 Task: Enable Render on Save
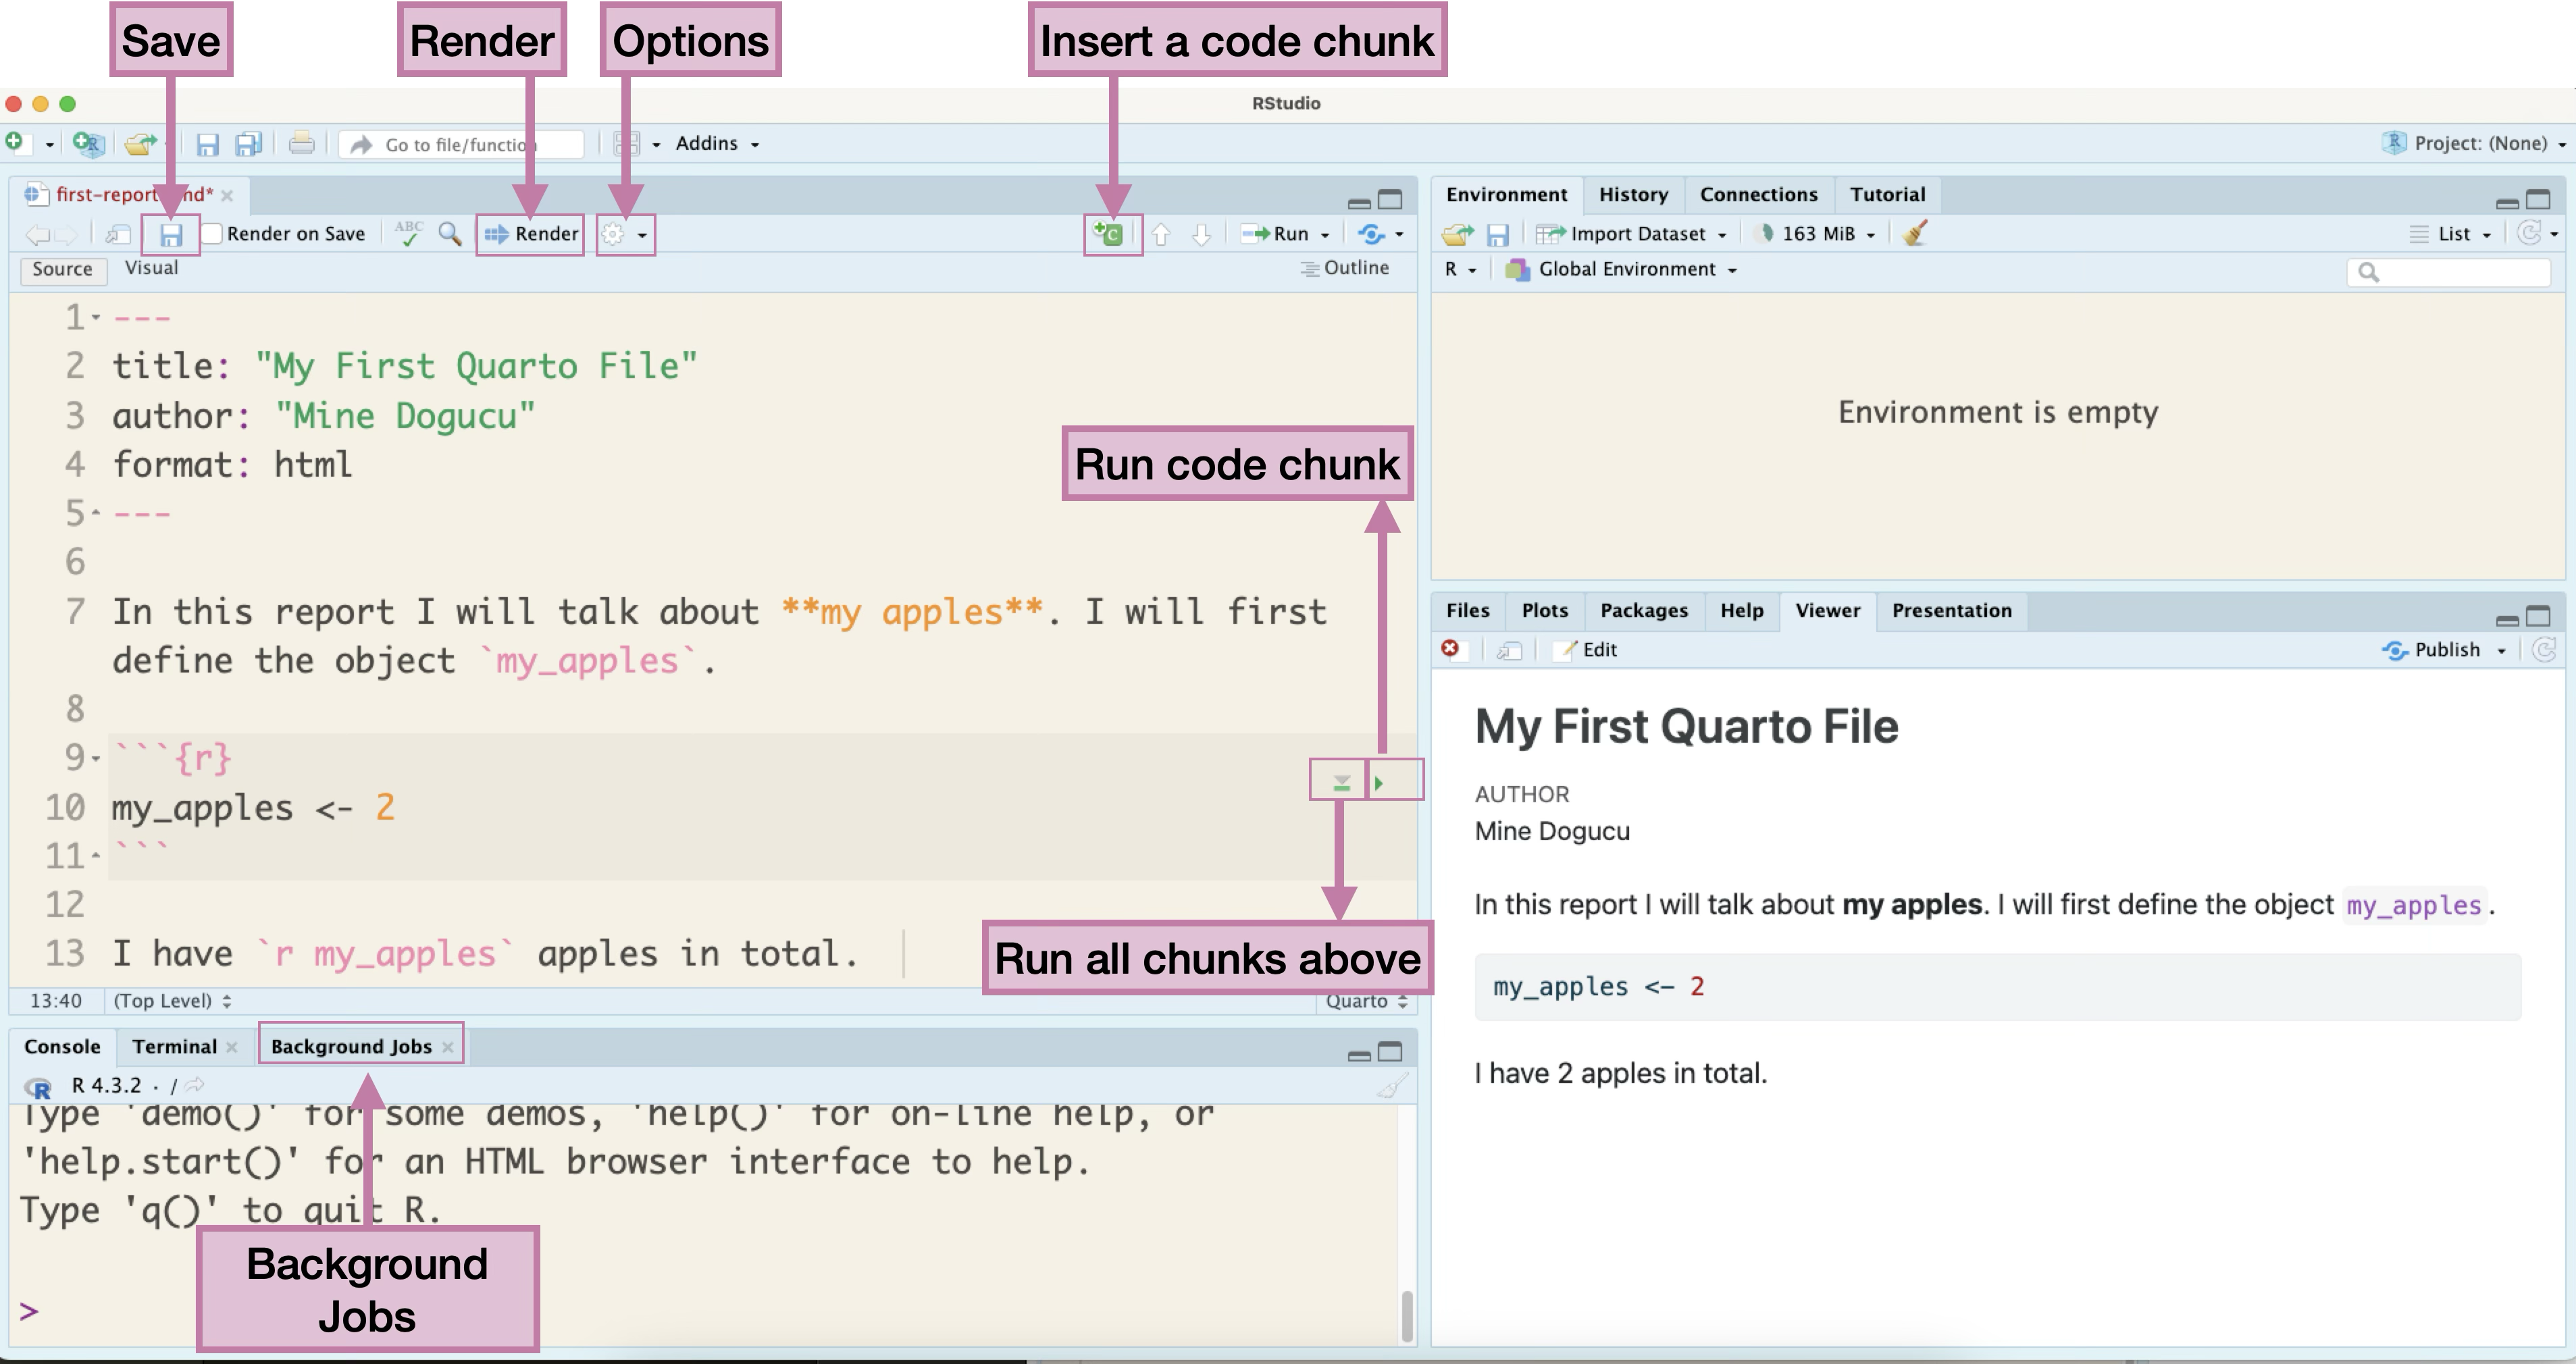[212, 233]
